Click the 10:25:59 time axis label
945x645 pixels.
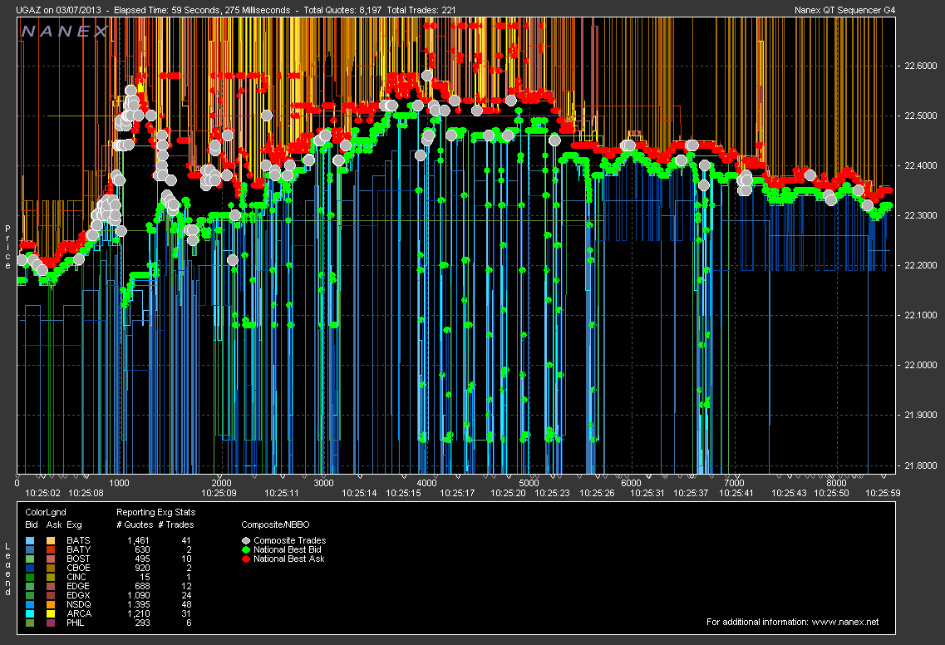883,493
